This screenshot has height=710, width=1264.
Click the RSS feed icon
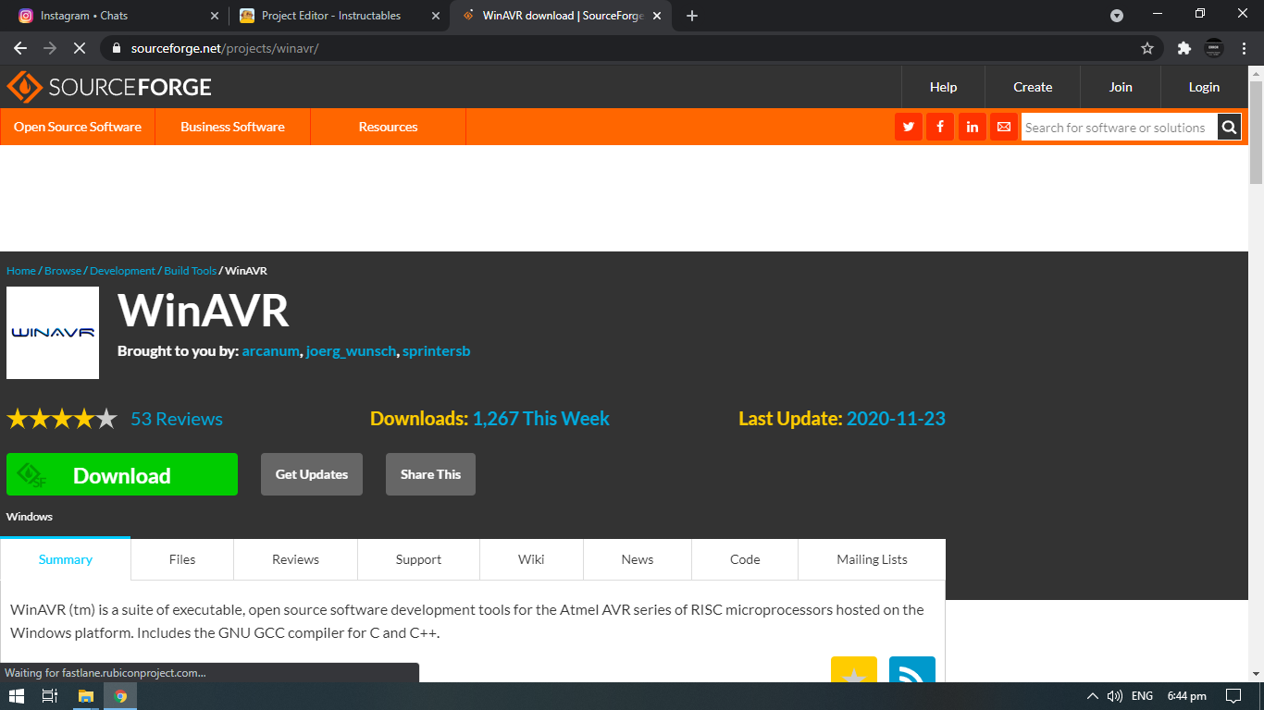pyautogui.click(x=912, y=670)
